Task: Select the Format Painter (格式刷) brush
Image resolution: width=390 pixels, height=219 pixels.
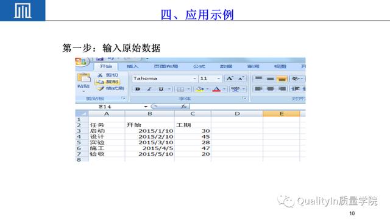Action: click(111, 88)
